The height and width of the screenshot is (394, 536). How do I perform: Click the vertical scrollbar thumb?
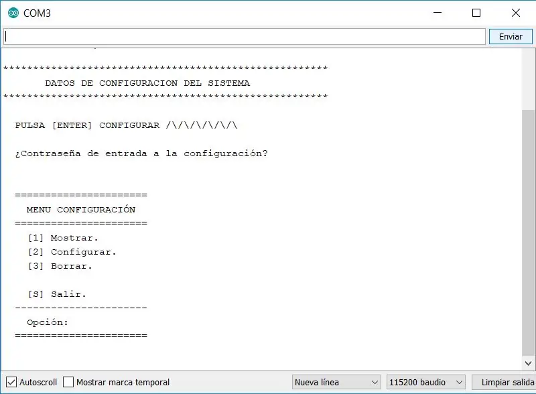click(529, 233)
